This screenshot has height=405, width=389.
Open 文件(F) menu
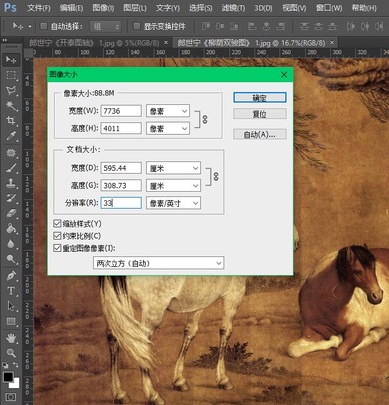[38, 8]
